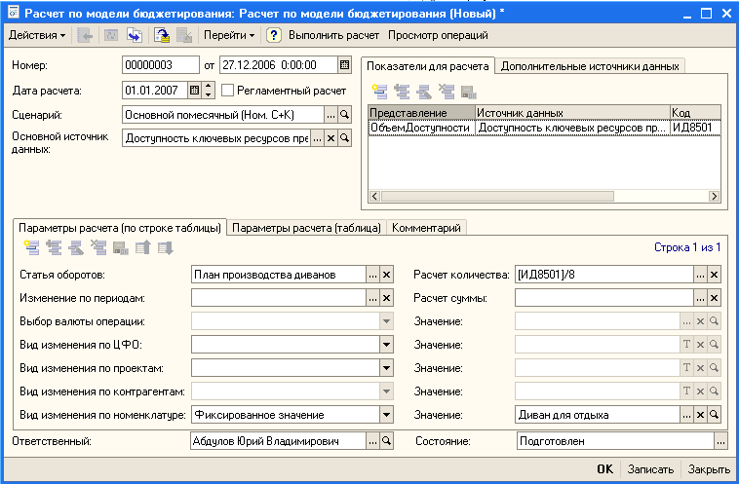Viewport: 739px width, 484px height.
Task: Click into the Расчет суммы field
Action: coord(604,298)
